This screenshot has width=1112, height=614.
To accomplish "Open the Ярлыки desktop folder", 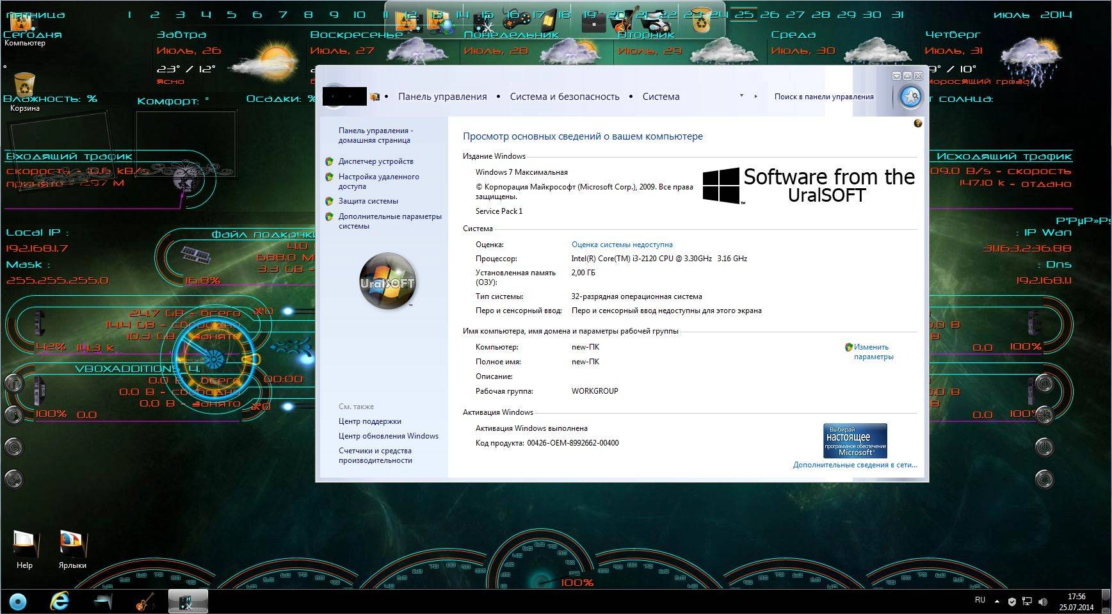I will [72, 549].
